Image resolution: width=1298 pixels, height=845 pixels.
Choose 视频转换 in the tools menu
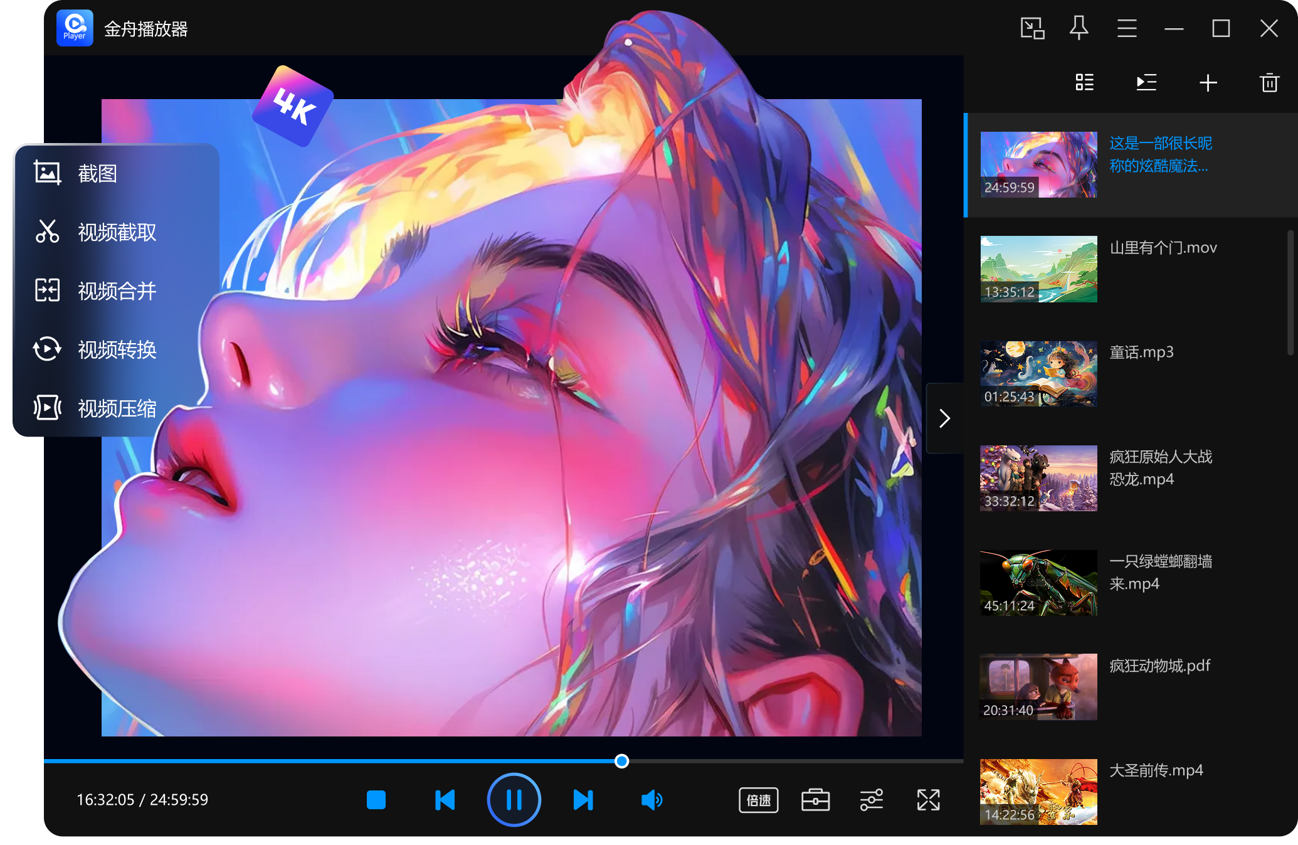(117, 349)
